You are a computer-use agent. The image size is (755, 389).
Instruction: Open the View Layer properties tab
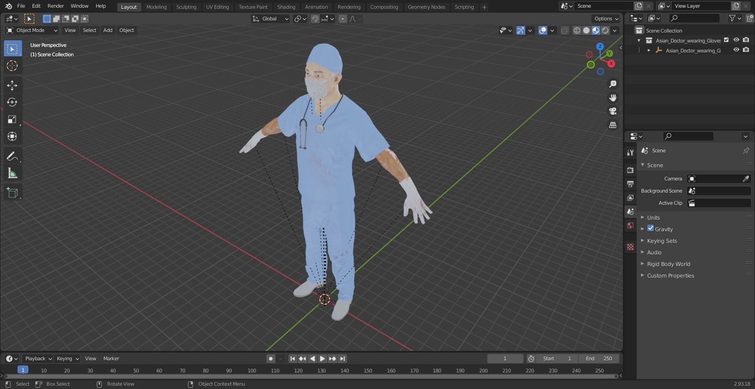point(630,198)
